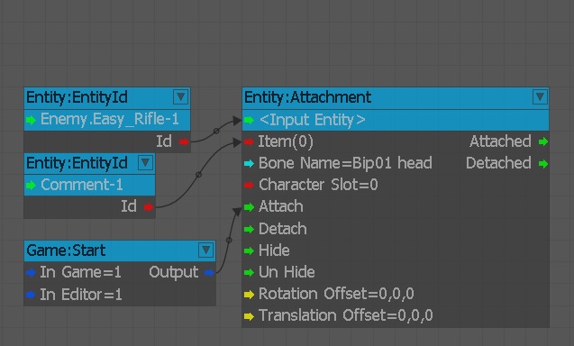Click the red Id output port of Comment-1 node
This screenshot has height=346, width=574.
click(x=149, y=207)
